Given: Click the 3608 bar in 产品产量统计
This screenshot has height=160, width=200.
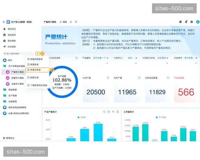Looking at the screenshot, I should pos(98,132).
